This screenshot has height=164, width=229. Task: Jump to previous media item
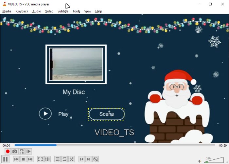coord(16,159)
